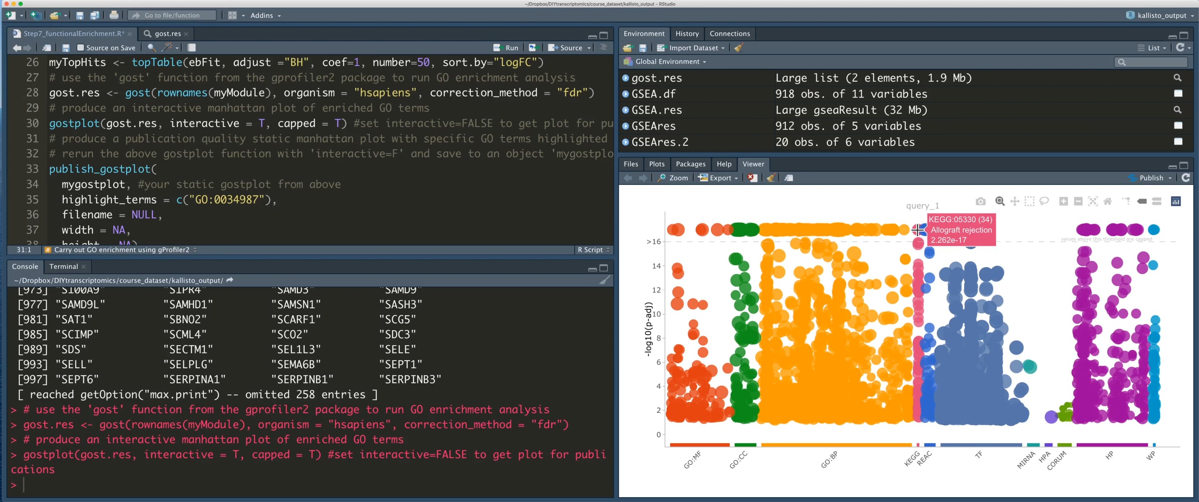Toggle Plotly spike lines

[1127, 201]
